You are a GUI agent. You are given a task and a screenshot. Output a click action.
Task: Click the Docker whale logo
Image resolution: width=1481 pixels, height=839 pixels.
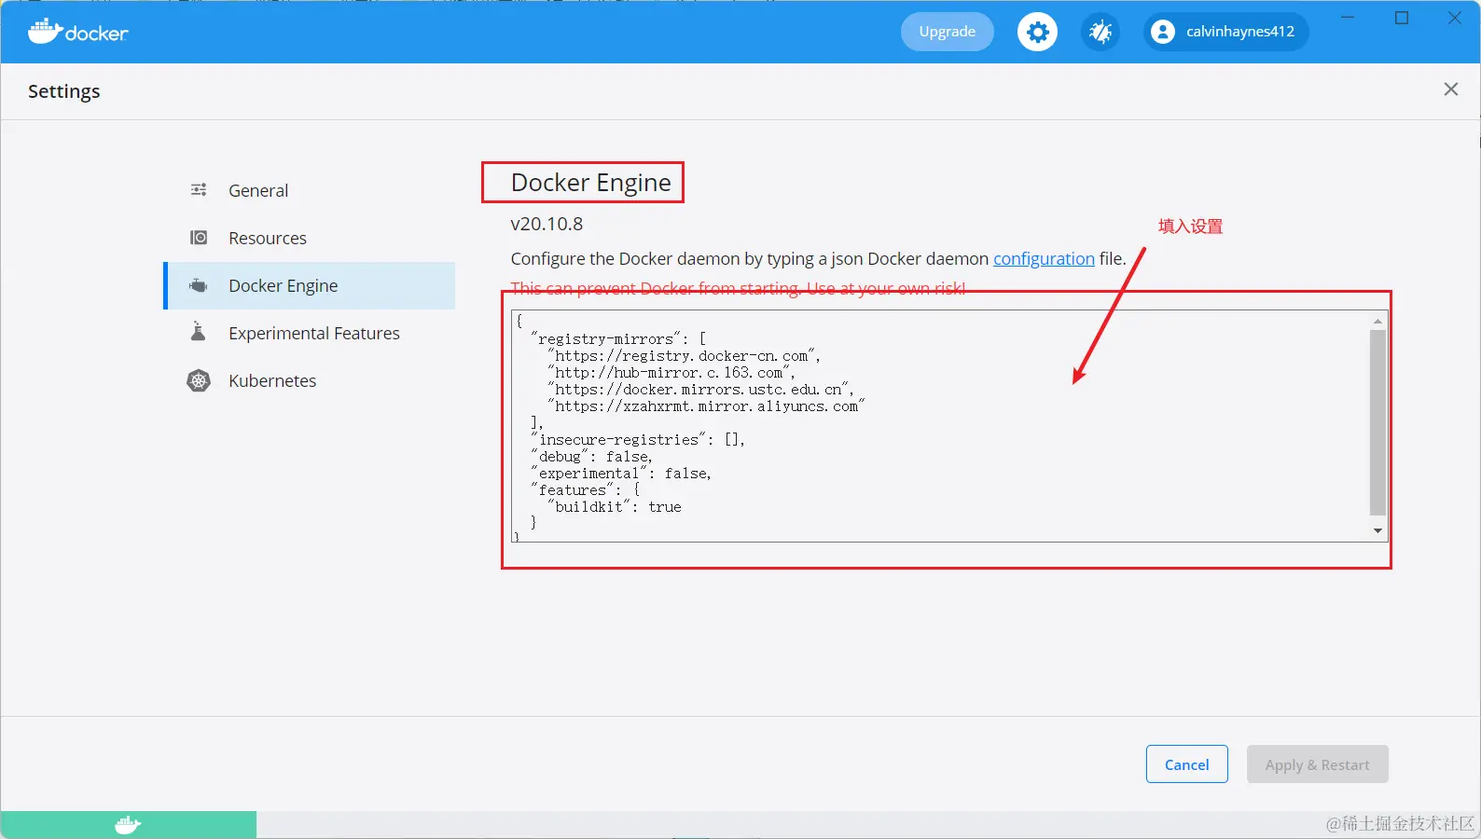tap(78, 32)
